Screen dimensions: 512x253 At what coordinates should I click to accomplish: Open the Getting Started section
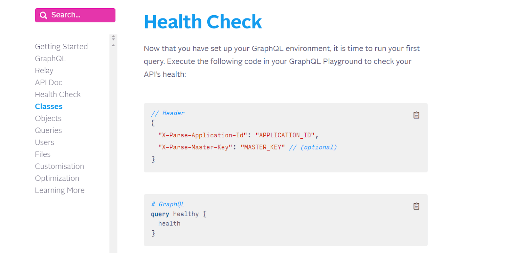coord(61,46)
